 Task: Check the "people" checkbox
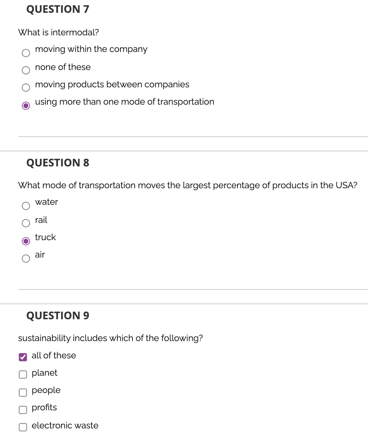pyautogui.click(x=23, y=392)
